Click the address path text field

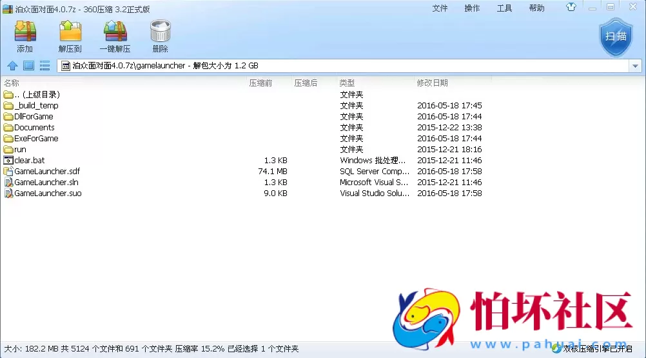click(x=343, y=66)
